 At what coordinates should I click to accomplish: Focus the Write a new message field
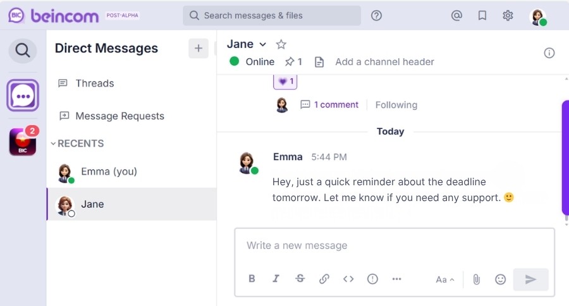pos(395,246)
